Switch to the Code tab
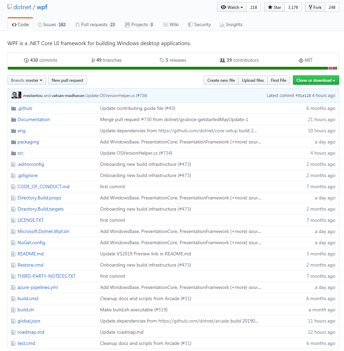The height and width of the screenshot is (351, 344). pos(20,24)
